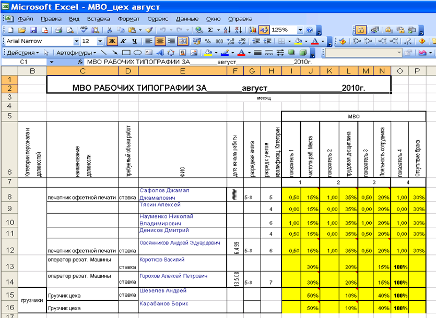Image resolution: width=436 pixels, height=318 pixels.
Task: Click the fx insert function button
Action: point(80,62)
